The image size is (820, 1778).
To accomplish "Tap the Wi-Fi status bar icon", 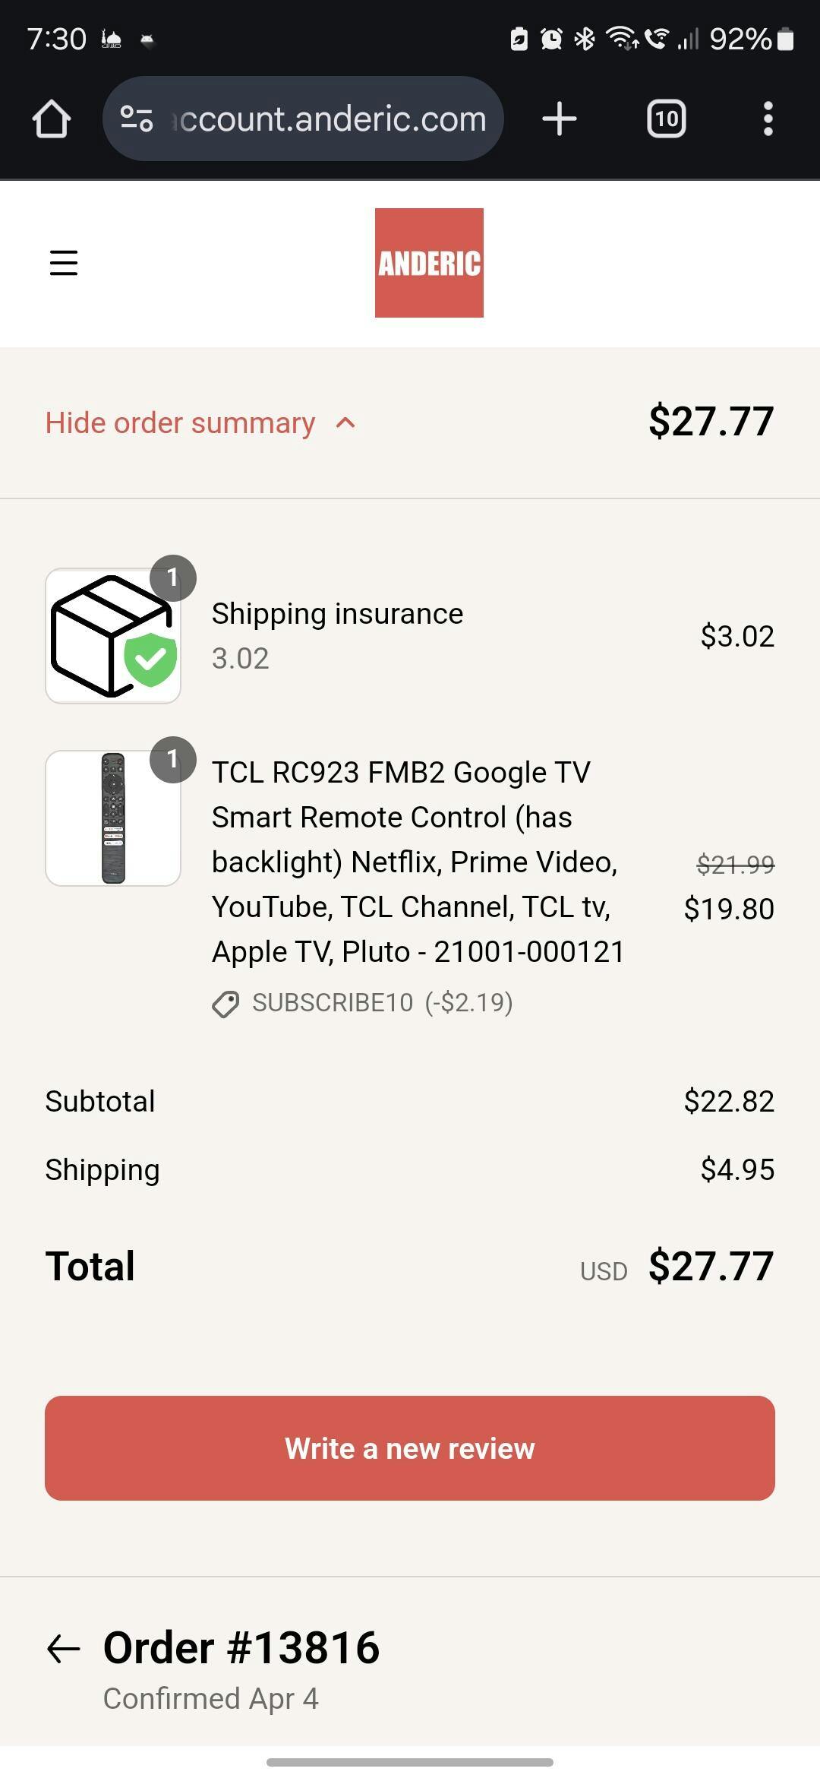I will coord(622,38).
